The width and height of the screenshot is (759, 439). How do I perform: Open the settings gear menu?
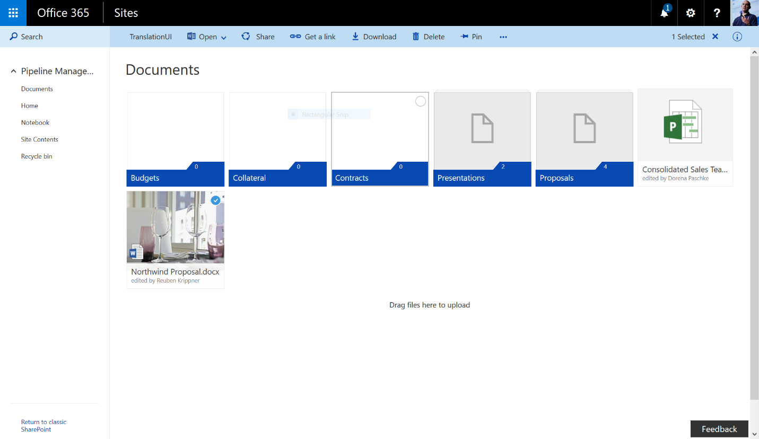[691, 13]
